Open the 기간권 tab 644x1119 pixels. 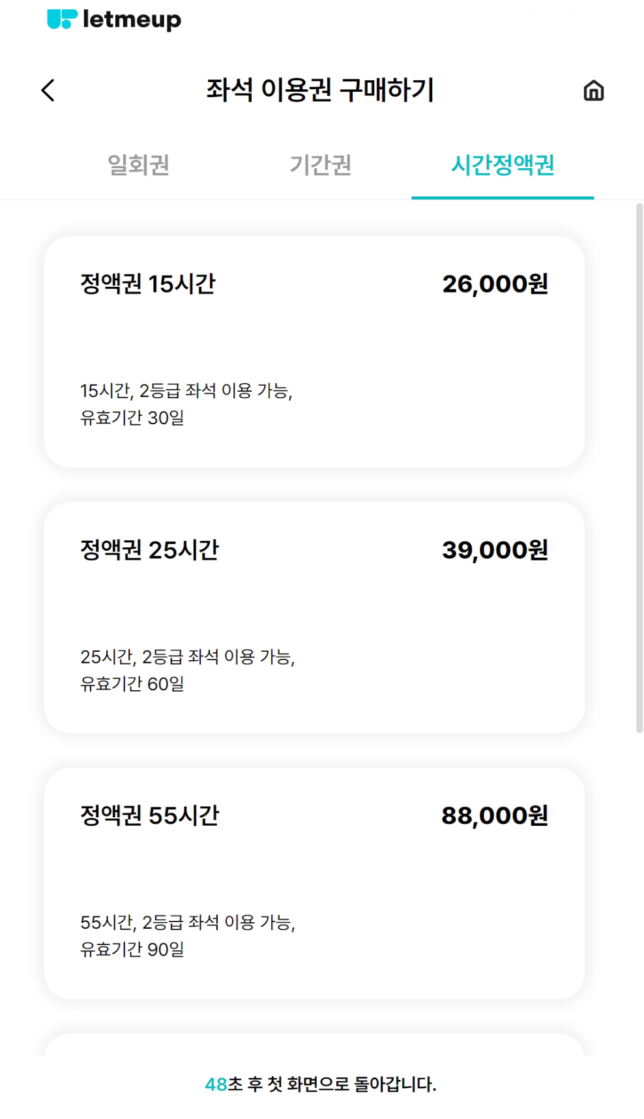coord(320,165)
